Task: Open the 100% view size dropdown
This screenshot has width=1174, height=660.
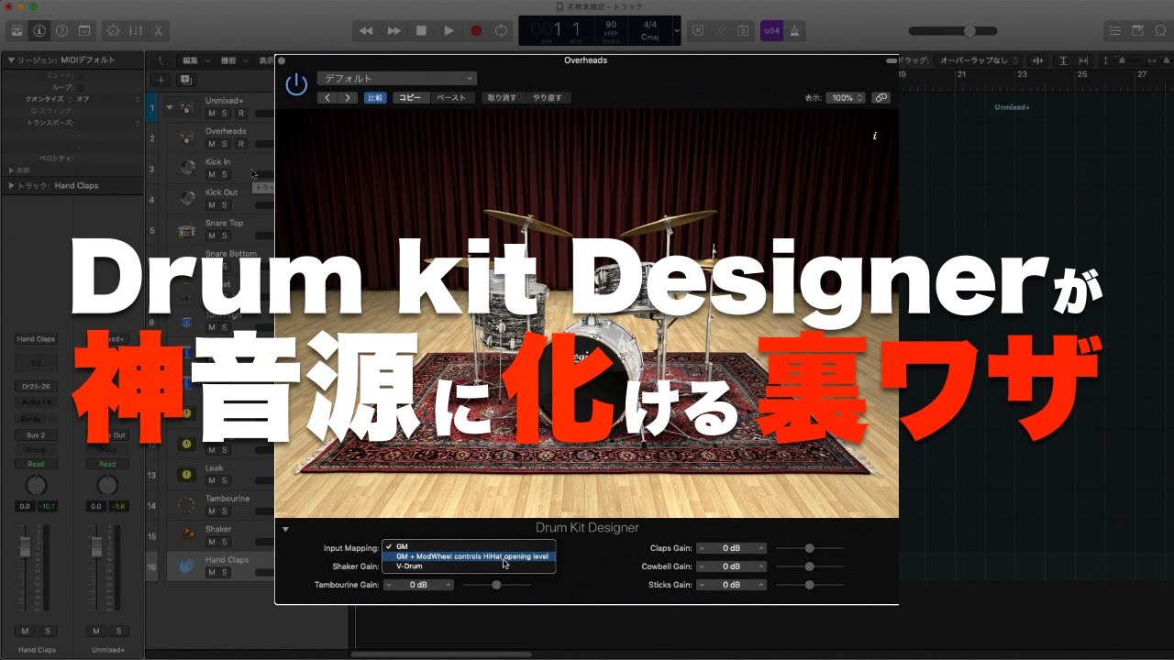Action: pos(845,97)
